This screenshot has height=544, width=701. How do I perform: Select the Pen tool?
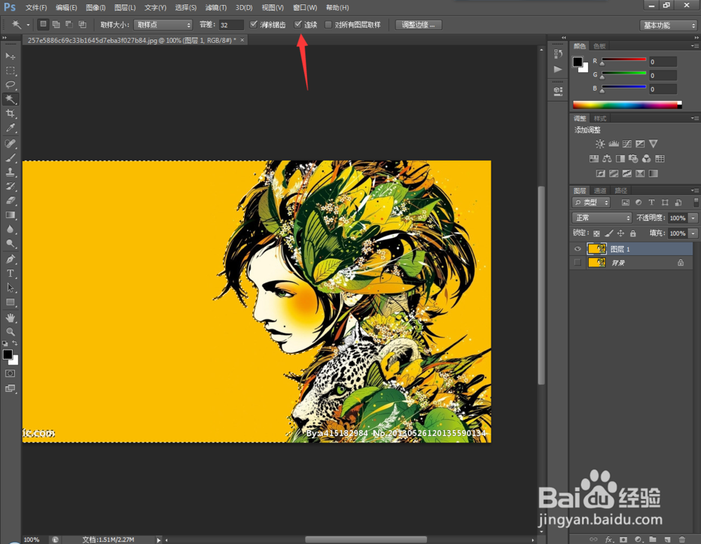pos(11,259)
